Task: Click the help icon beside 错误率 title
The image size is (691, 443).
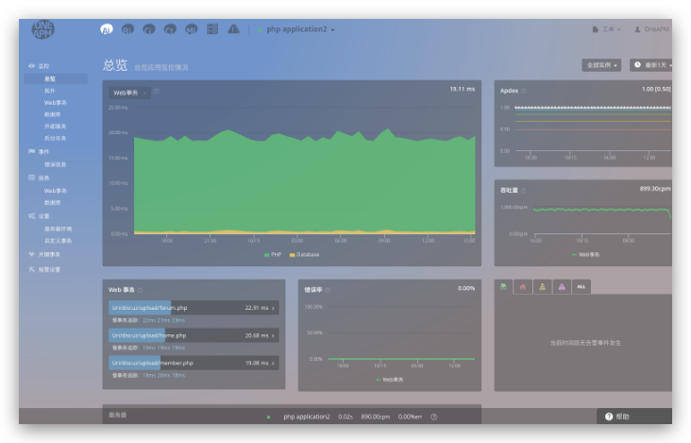Action: pyautogui.click(x=328, y=290)
